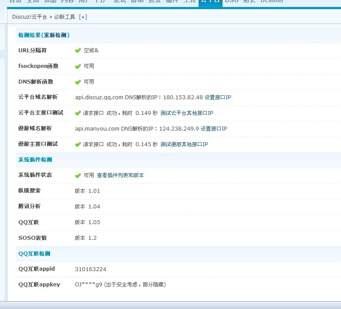
Task: Click the 漫游域名解析 label
Action: point(35,128)
